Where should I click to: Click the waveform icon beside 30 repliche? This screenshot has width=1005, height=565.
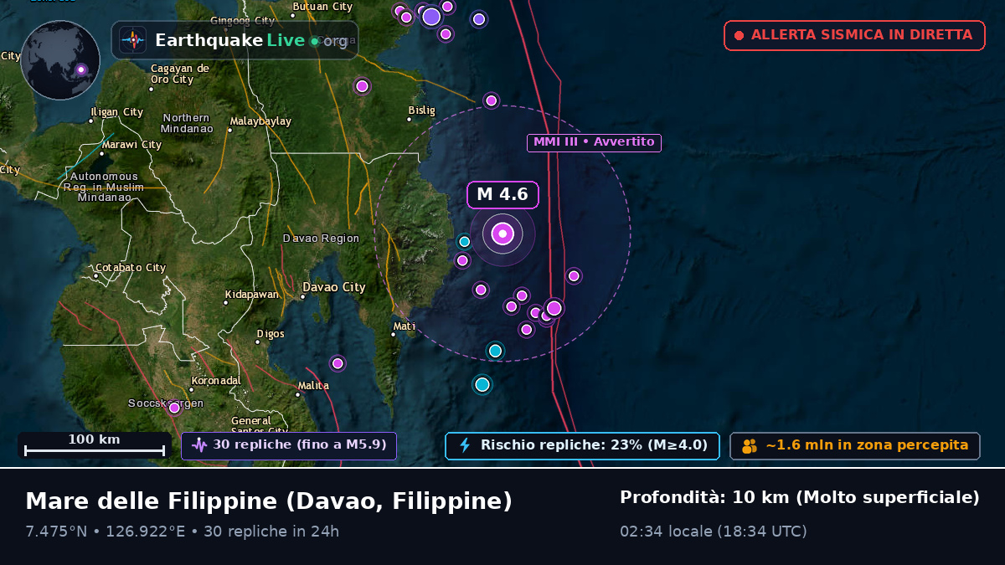pyautogui.click(x=199, y=445)
